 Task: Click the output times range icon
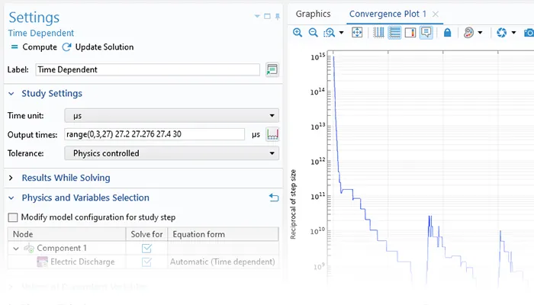(x=272, y=134)
